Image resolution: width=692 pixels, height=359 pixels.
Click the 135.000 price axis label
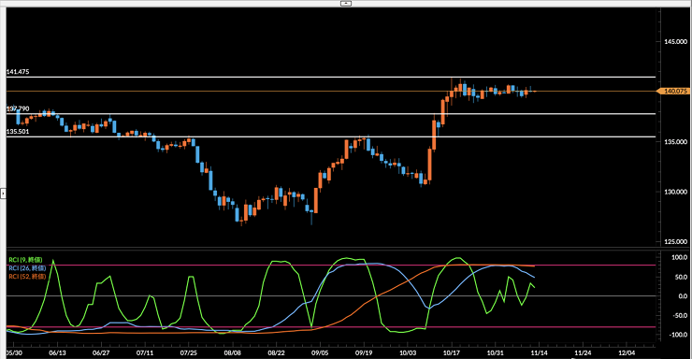coord(676,141)
